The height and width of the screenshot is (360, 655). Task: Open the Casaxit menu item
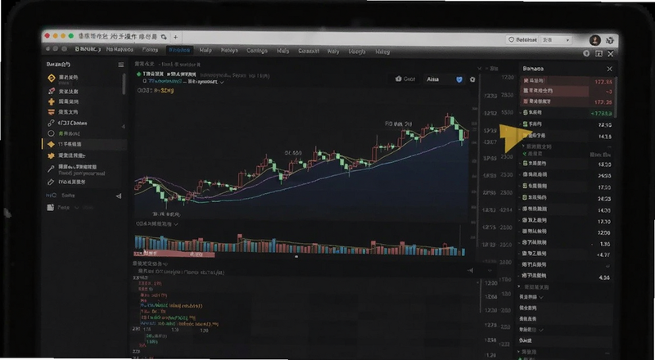(x=309, y=52)
